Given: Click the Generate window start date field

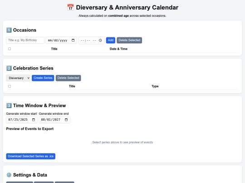Looking at the screenshot, I should (22, 120).
